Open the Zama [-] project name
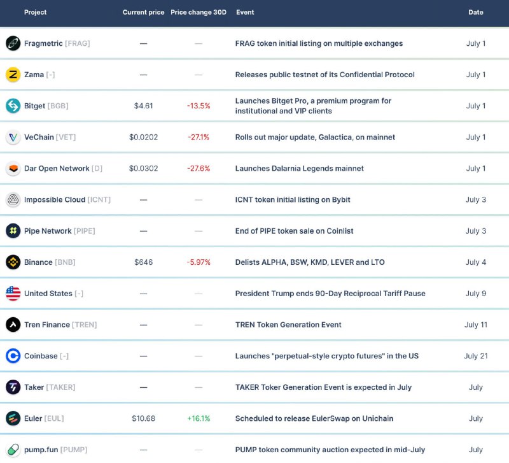Image resolution: width=509 pixels, height=463 pixels. click(x=39, y=75)
